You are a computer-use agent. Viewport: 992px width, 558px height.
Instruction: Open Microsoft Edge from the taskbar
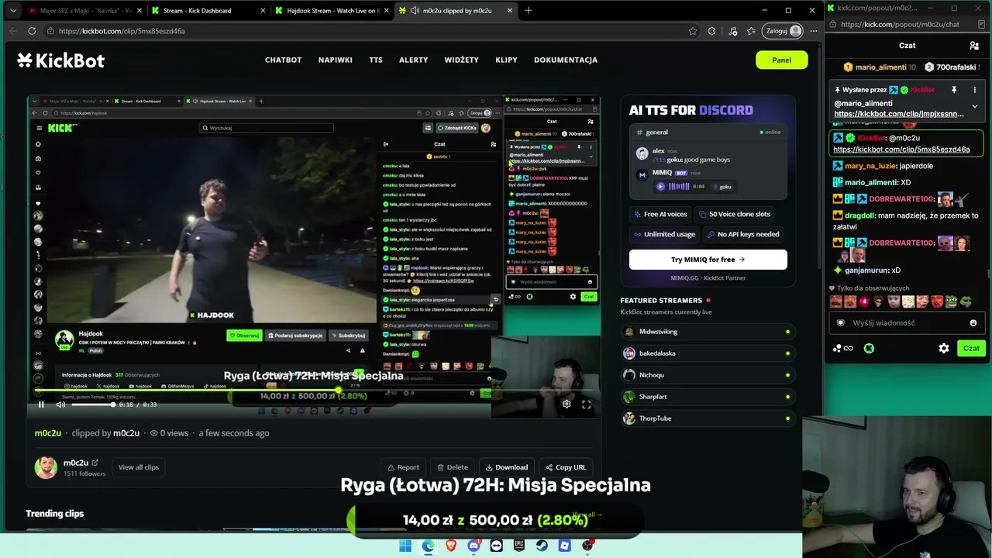(429, 546)
